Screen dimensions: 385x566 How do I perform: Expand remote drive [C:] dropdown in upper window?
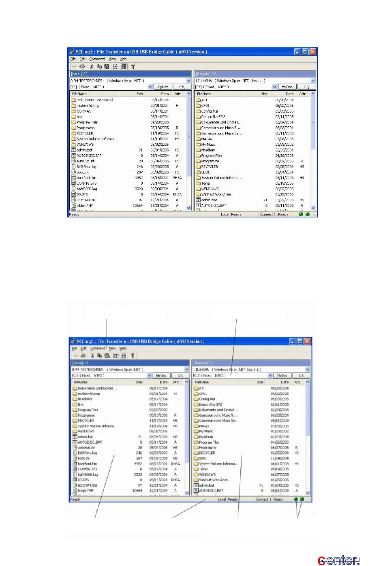pos(275,87)
